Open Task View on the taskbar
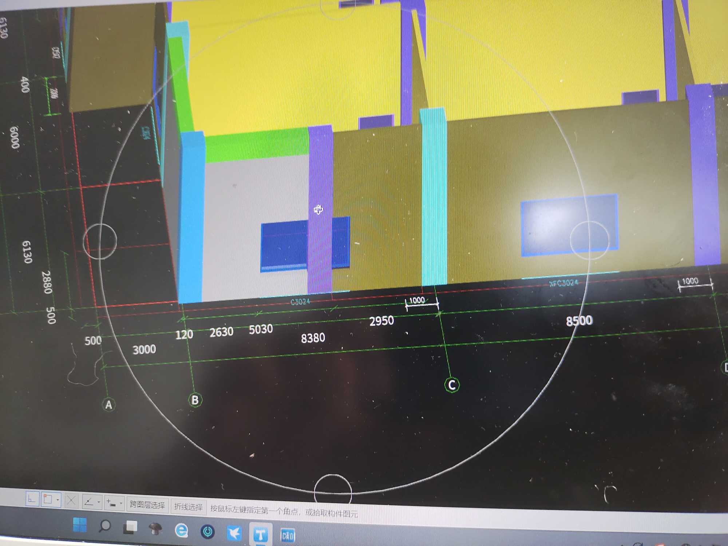728x546 pixels. (130, 527)
